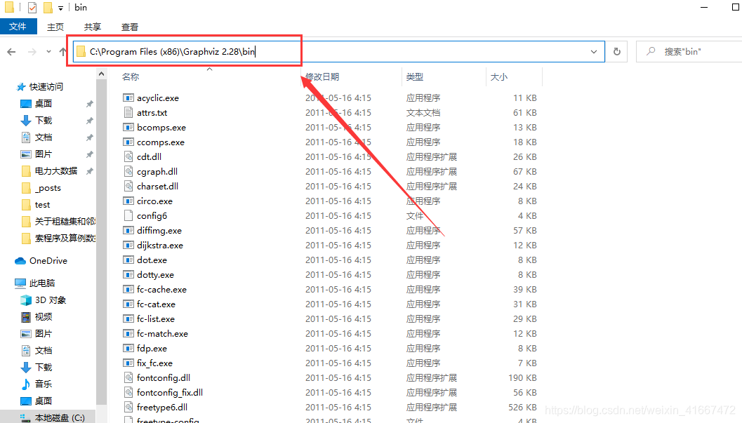Click the properties checkmark icon in title bar
742x423 pixels.
pyautogui.click(x=32, y=8)
